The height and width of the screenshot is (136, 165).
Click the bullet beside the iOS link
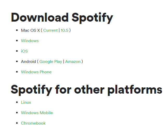point(17,51)
